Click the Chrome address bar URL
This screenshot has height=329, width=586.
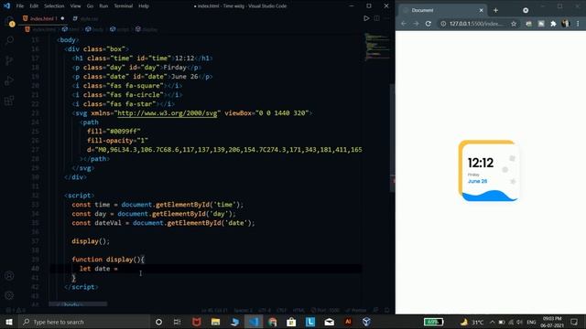pyautogui.click(x=475, y=24)
